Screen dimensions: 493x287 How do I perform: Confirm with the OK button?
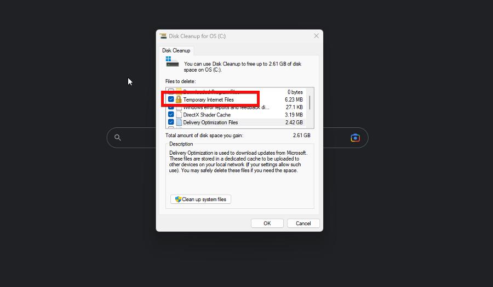pyautogui.click(x=267, y=224)
